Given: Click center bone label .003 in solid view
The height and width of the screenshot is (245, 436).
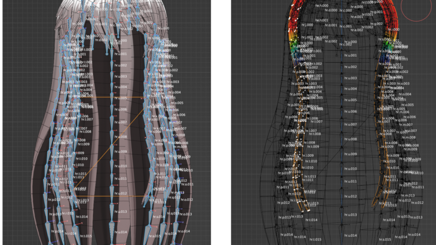Looking at the screenshot, I should 121,76.
